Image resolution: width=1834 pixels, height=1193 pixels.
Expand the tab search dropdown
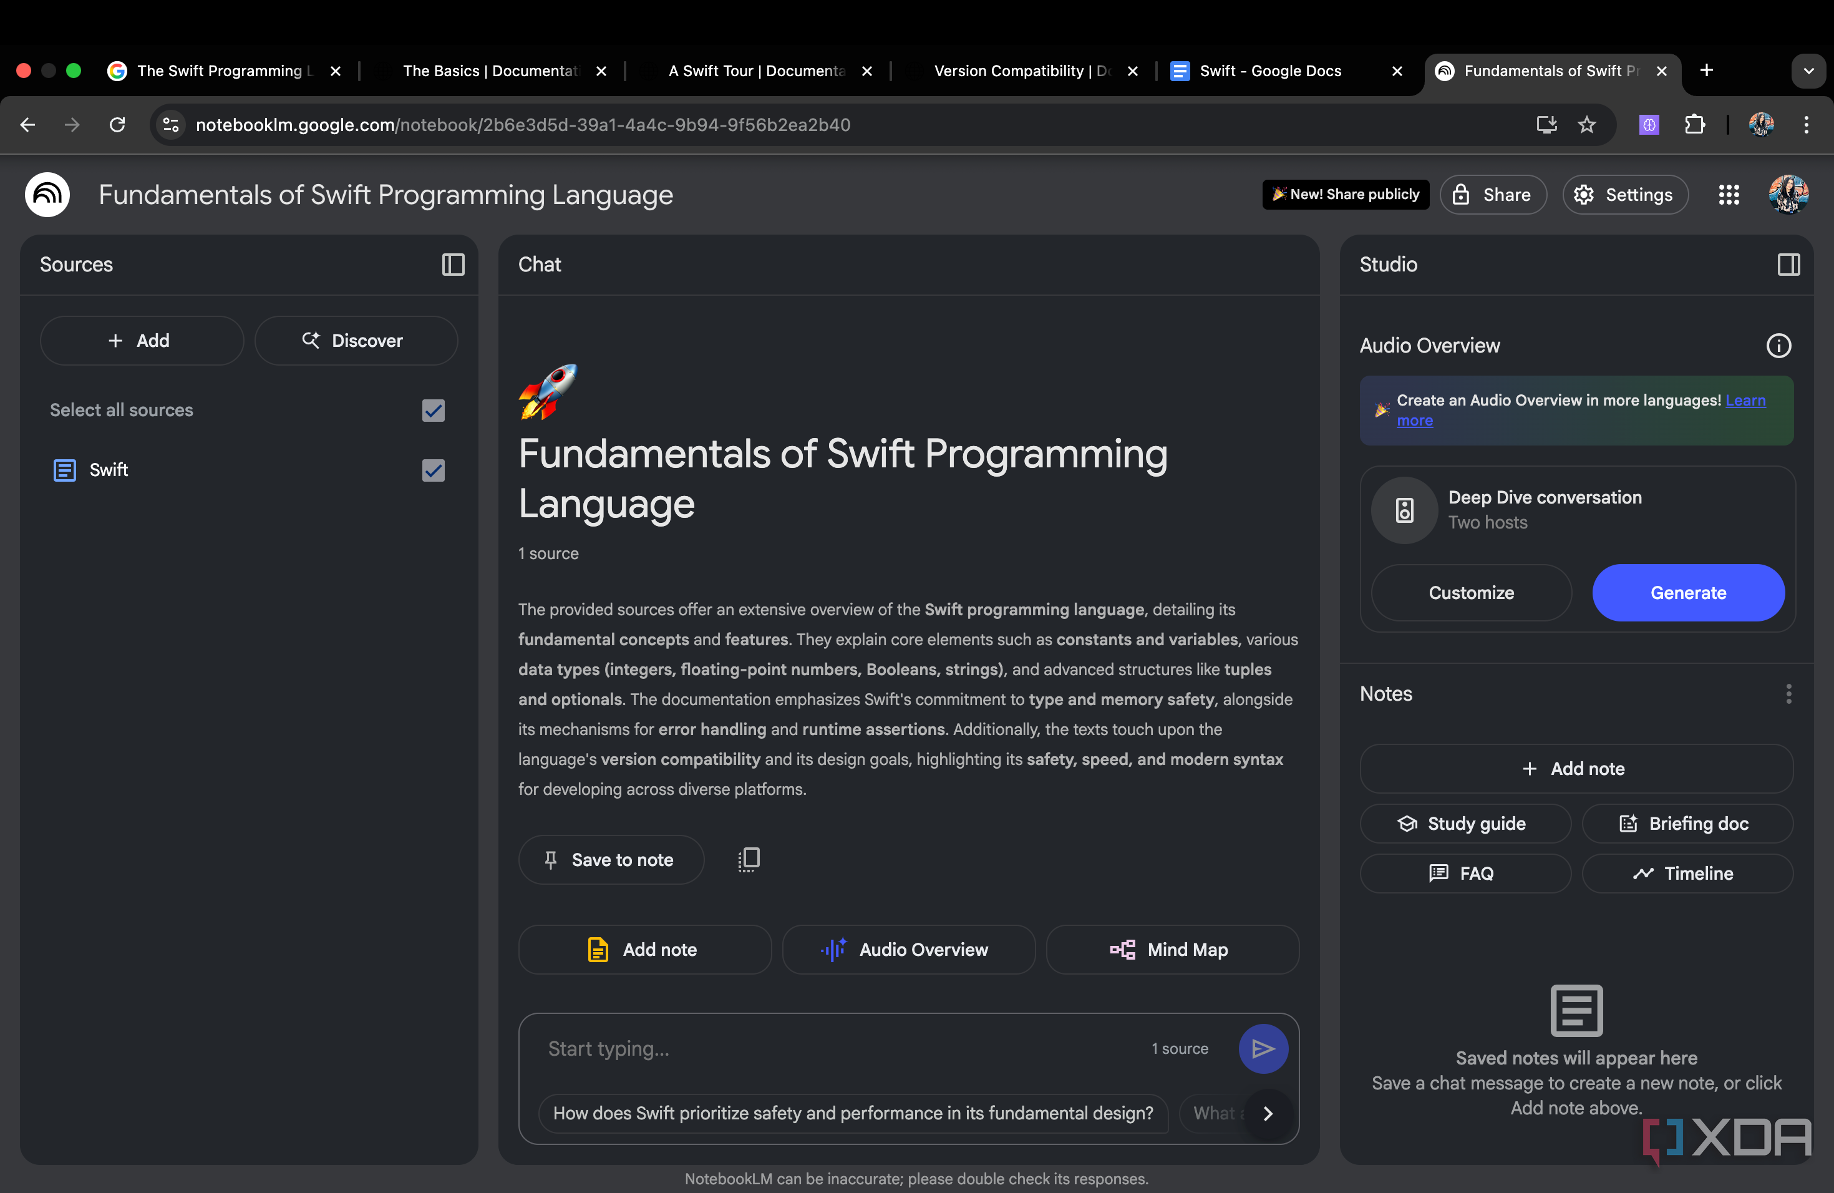[x=1808, y=71]
